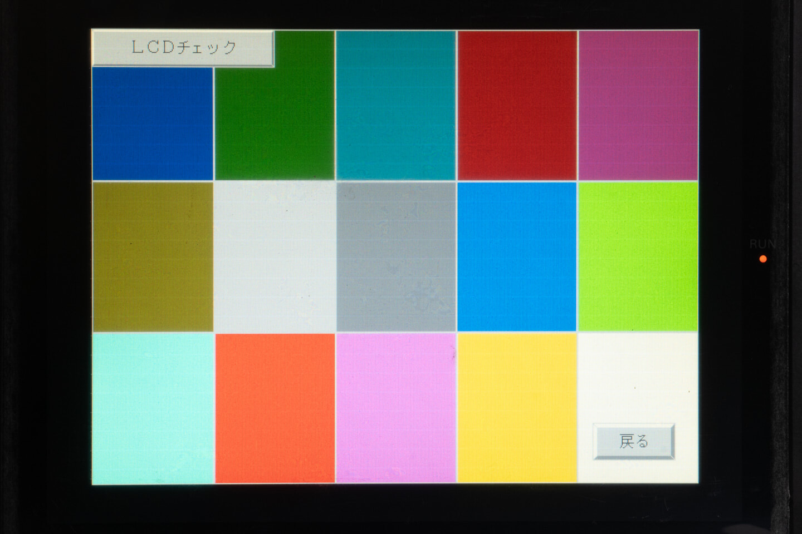Screen dimensions: 802x534
Task: Tap the black bezel below the display
Action: pos(395,509)
